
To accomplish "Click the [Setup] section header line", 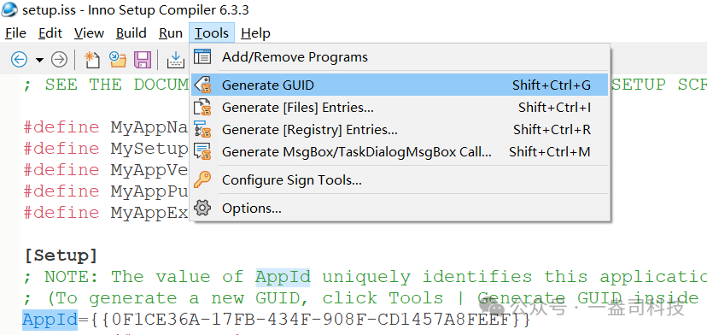I will coord(61,256).
